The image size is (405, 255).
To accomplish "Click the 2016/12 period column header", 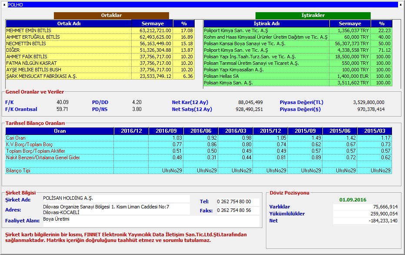I will (132, 131).
